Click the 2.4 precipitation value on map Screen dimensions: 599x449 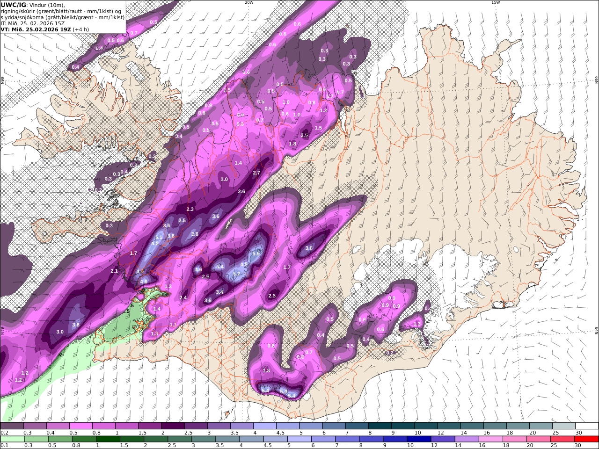click(183, 297)
